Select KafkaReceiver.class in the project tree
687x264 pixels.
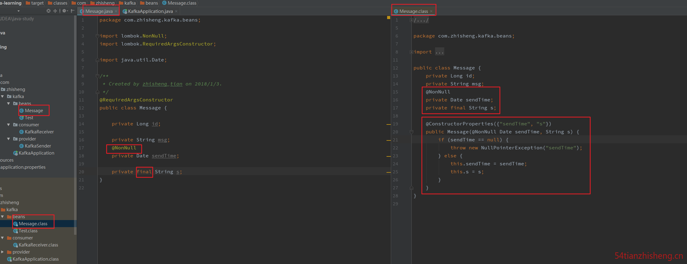38,245
